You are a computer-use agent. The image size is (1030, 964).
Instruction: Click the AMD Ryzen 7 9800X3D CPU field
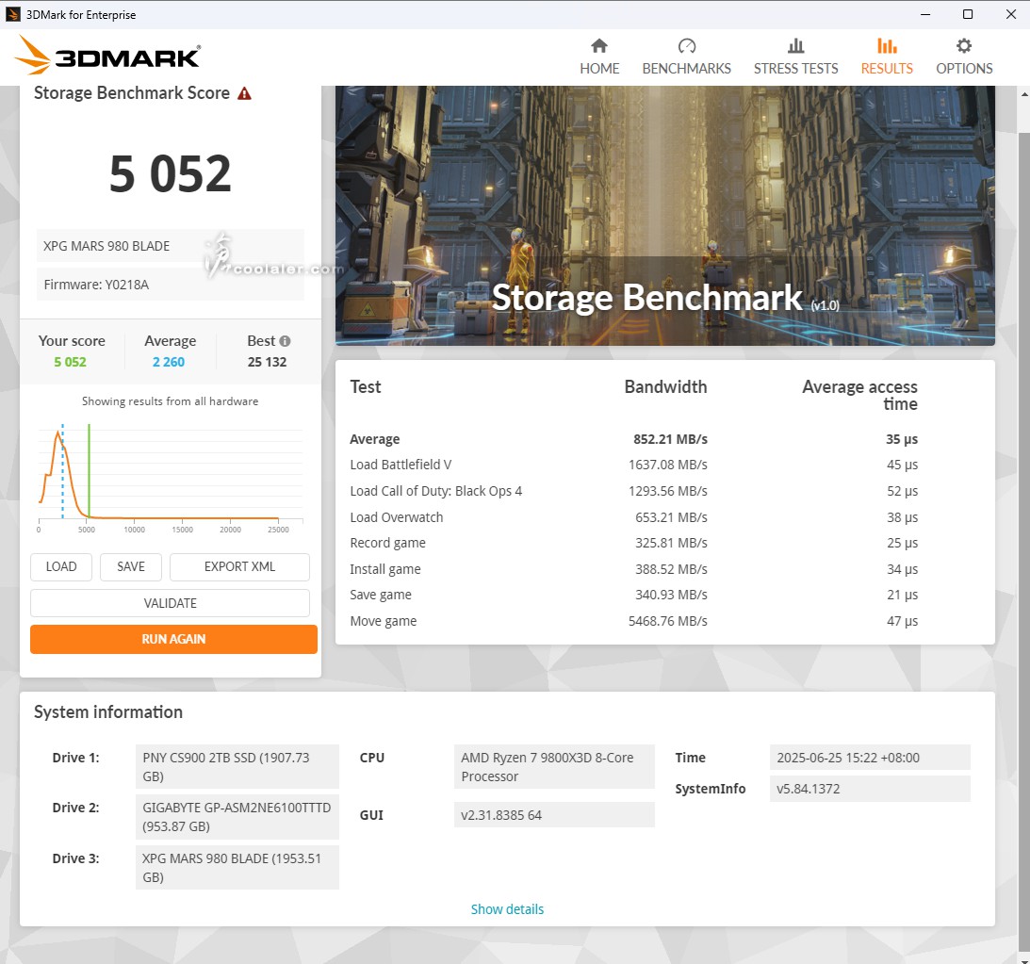coord(554,766)
